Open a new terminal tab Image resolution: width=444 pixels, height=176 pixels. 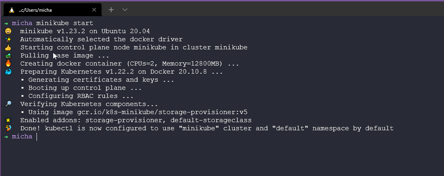[x=111, y=10]
